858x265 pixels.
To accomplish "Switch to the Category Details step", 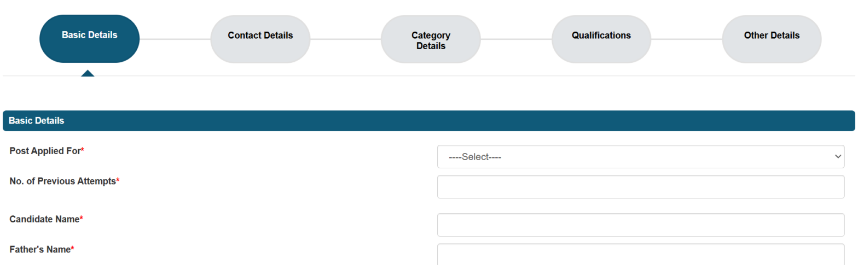I will point(431,39).
